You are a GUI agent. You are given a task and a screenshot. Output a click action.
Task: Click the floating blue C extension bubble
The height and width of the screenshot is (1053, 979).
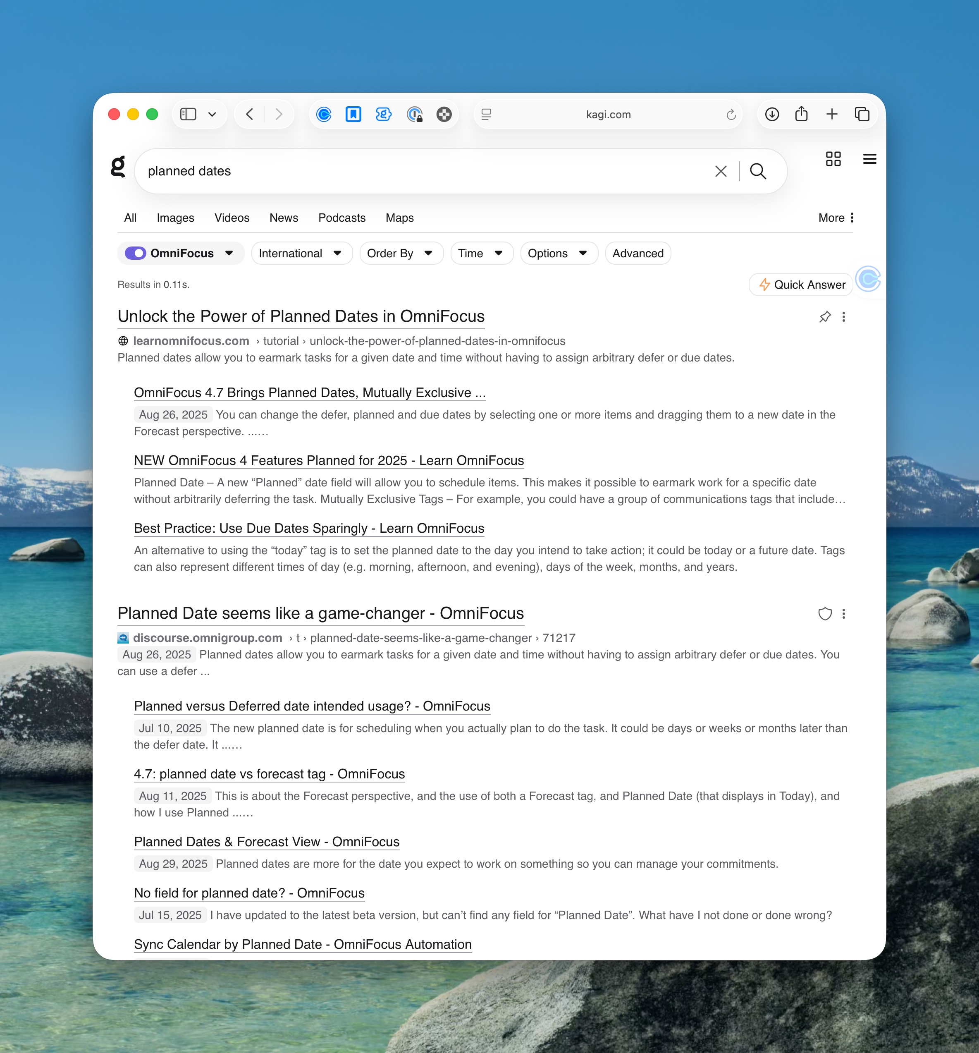pyautogui.click(x=868, y=279)
